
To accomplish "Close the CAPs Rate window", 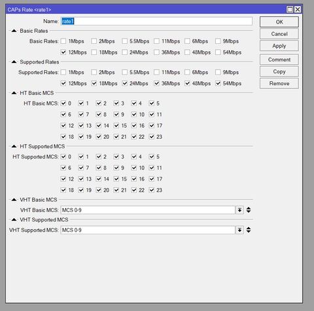I will 298,9.
